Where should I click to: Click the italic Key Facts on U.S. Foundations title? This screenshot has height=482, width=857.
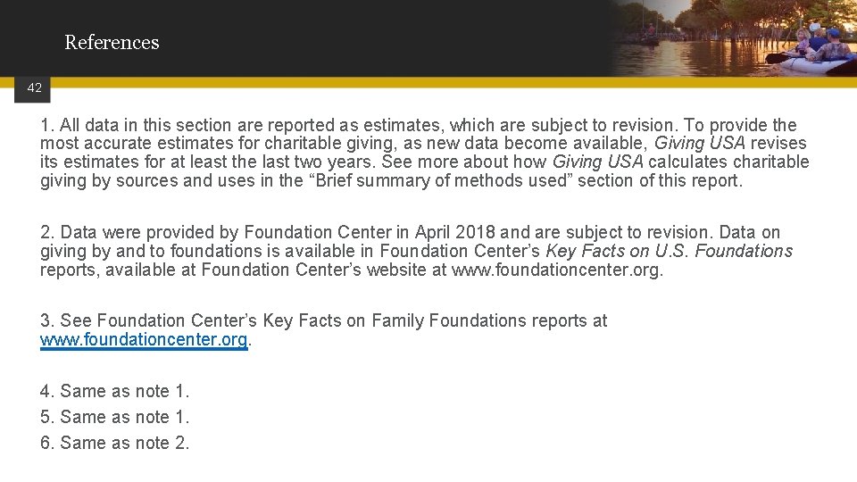tap(669, 251)
